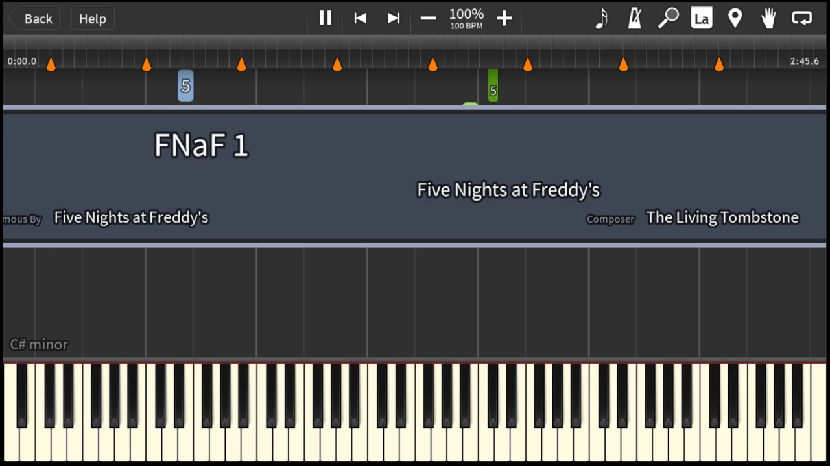
Task: Tap the 100% speed / 100 BPM readout
Action: [466, 18]
